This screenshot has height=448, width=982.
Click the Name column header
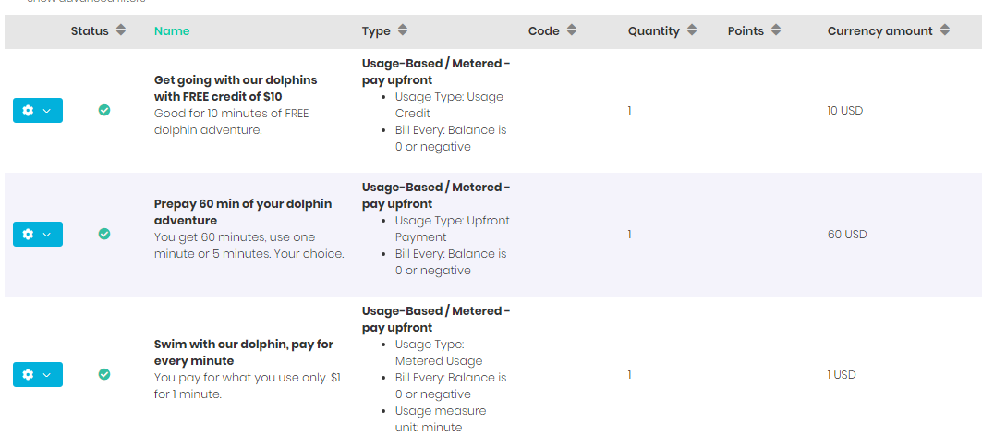(x=172, y=31)
